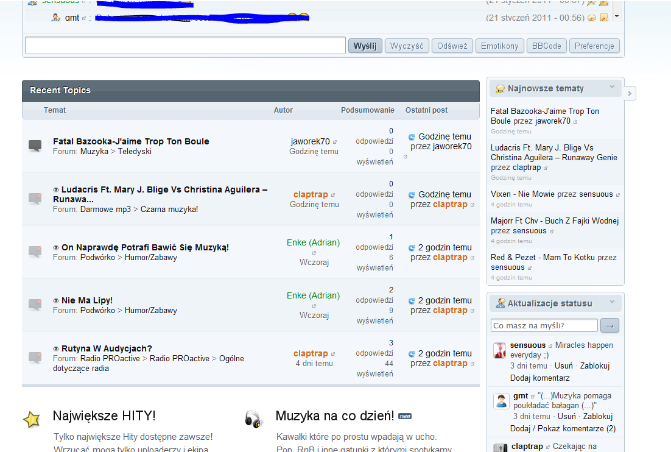
Task: Click the eye icon beside Nie Ma Lipy!
Action: 56,301
